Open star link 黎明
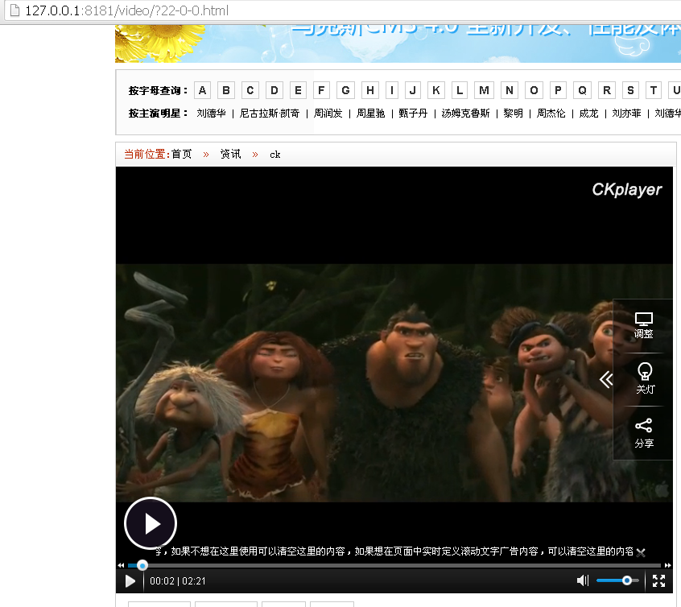The image size is (681, 607). tap(513, 114)
